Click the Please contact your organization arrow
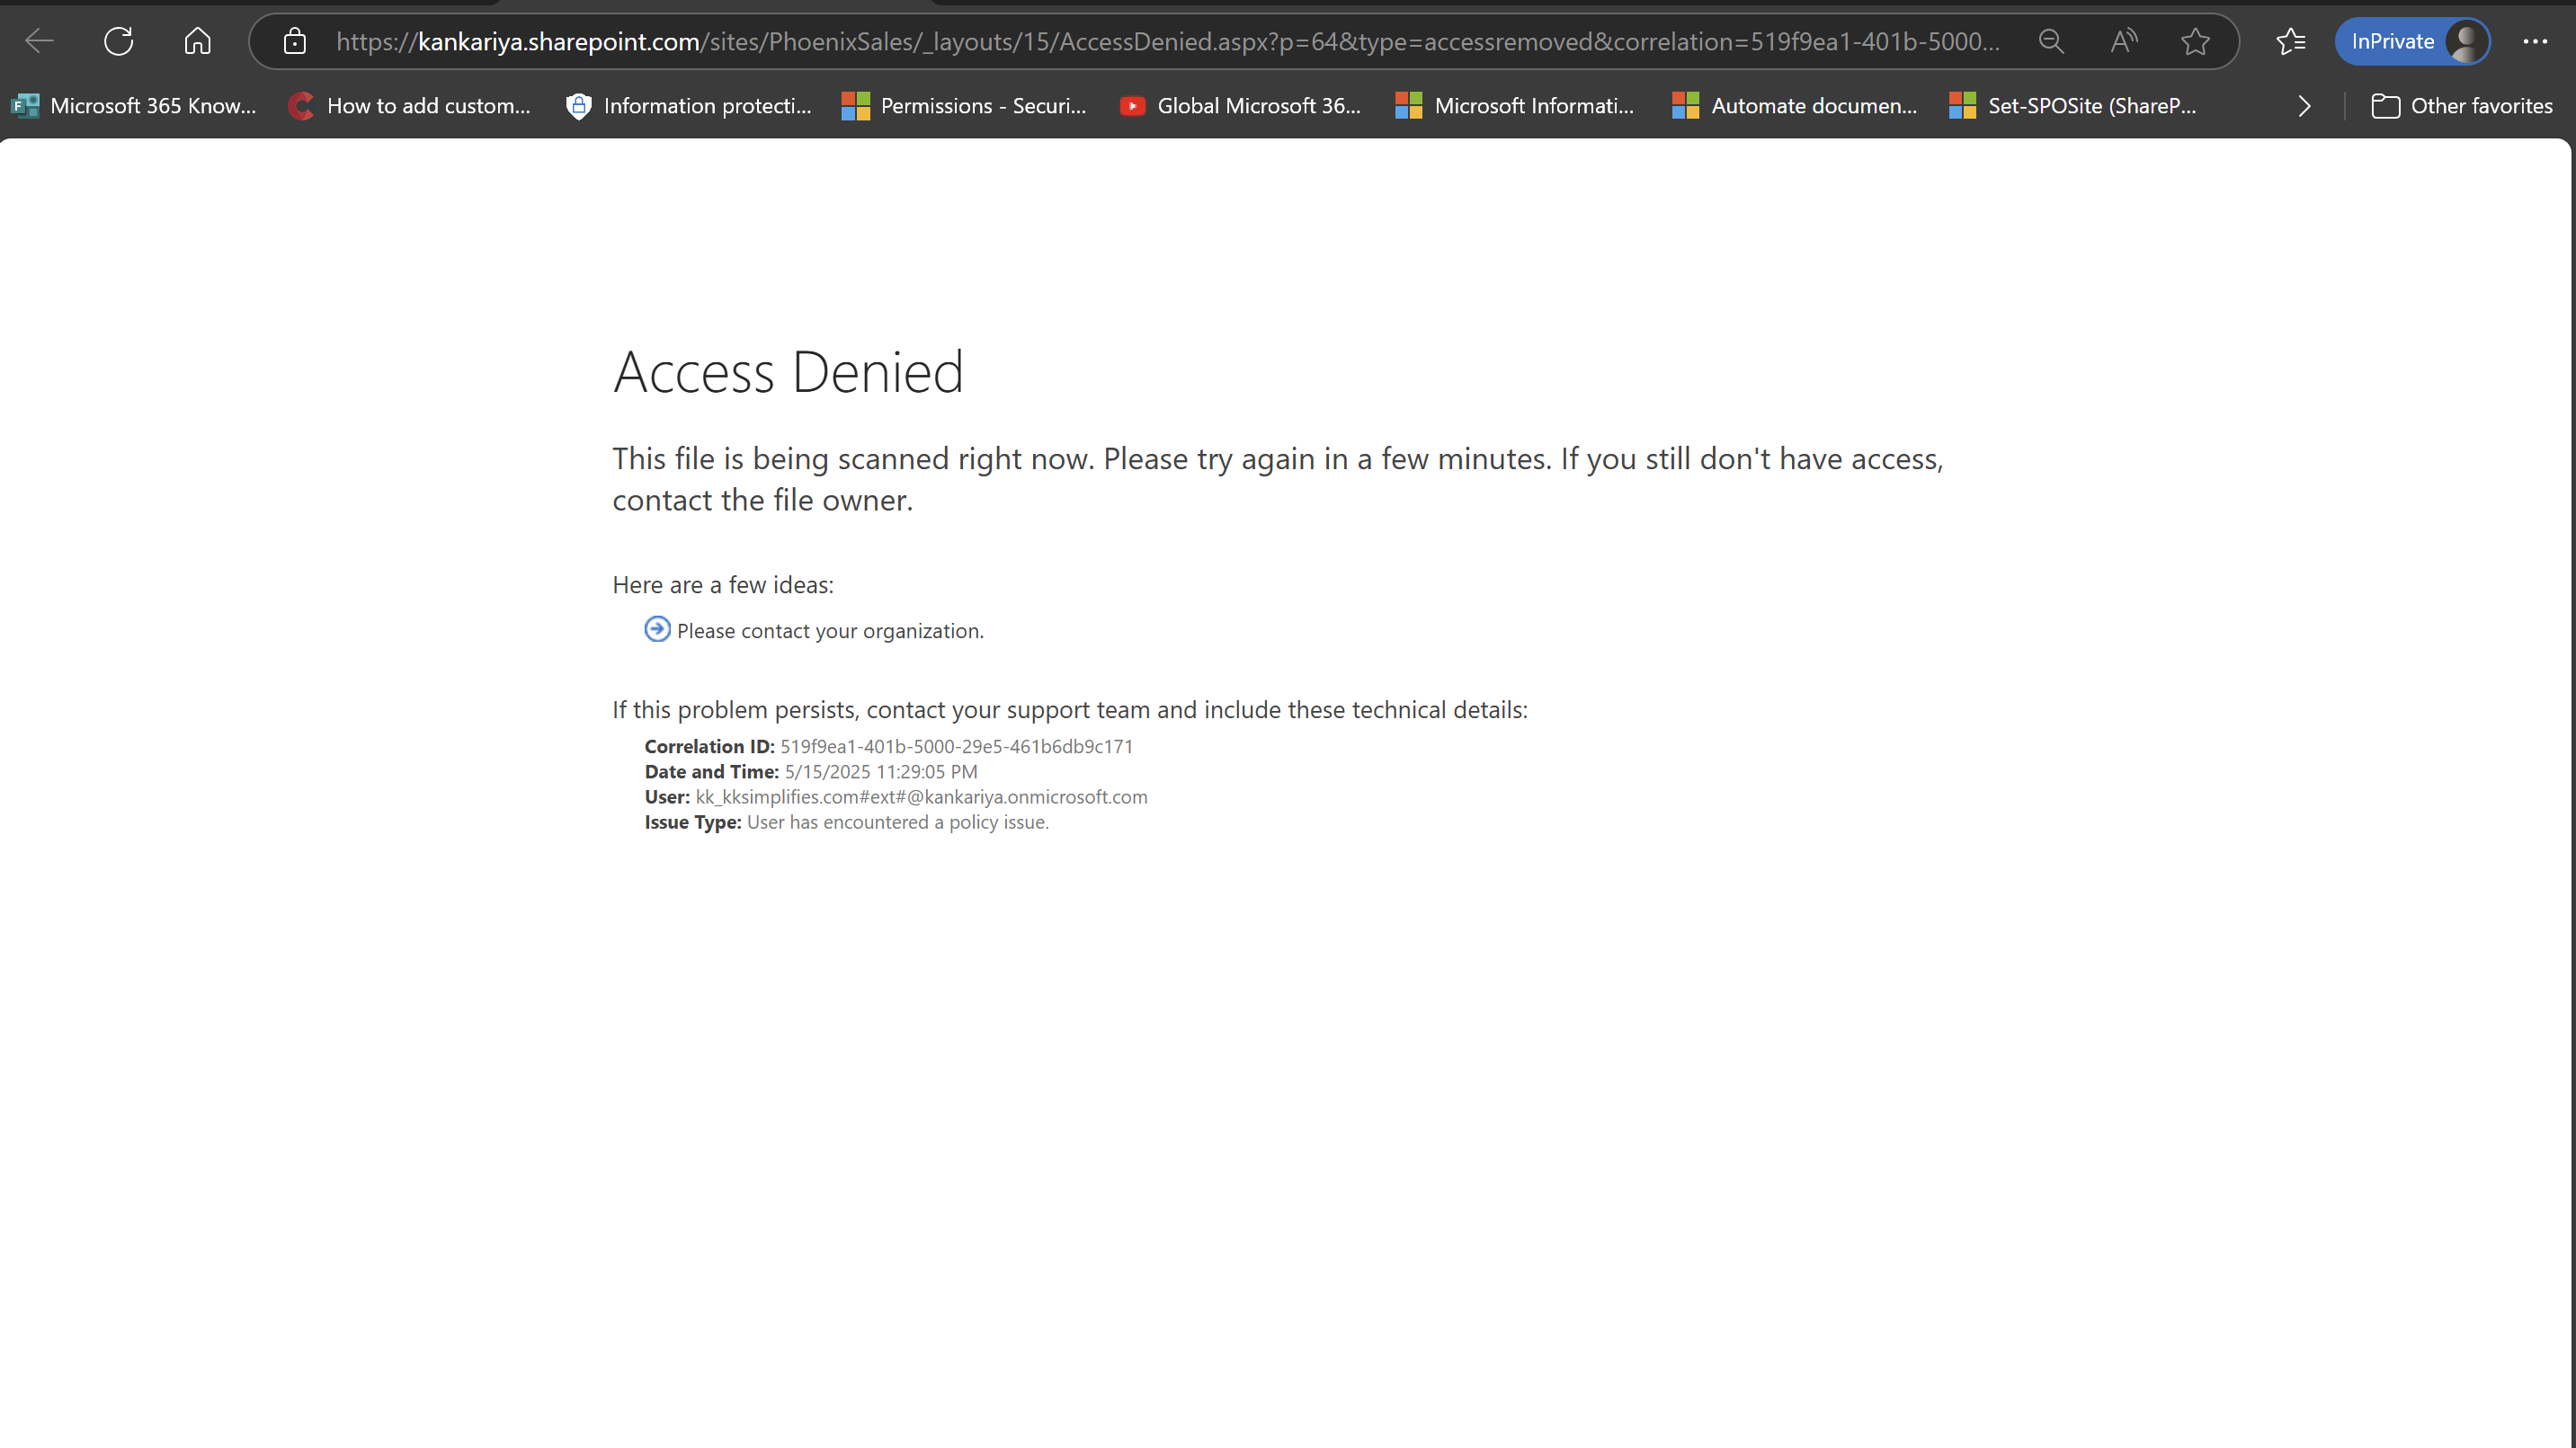 tap(657, 629)
